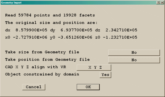Select the z0 value -1.232710E+05
Viewport: 165px width, 97px height.
point(120,37)
